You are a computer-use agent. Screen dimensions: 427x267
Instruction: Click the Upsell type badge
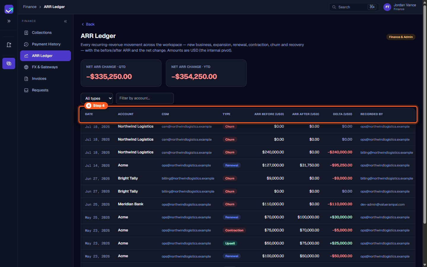[230, 243]
